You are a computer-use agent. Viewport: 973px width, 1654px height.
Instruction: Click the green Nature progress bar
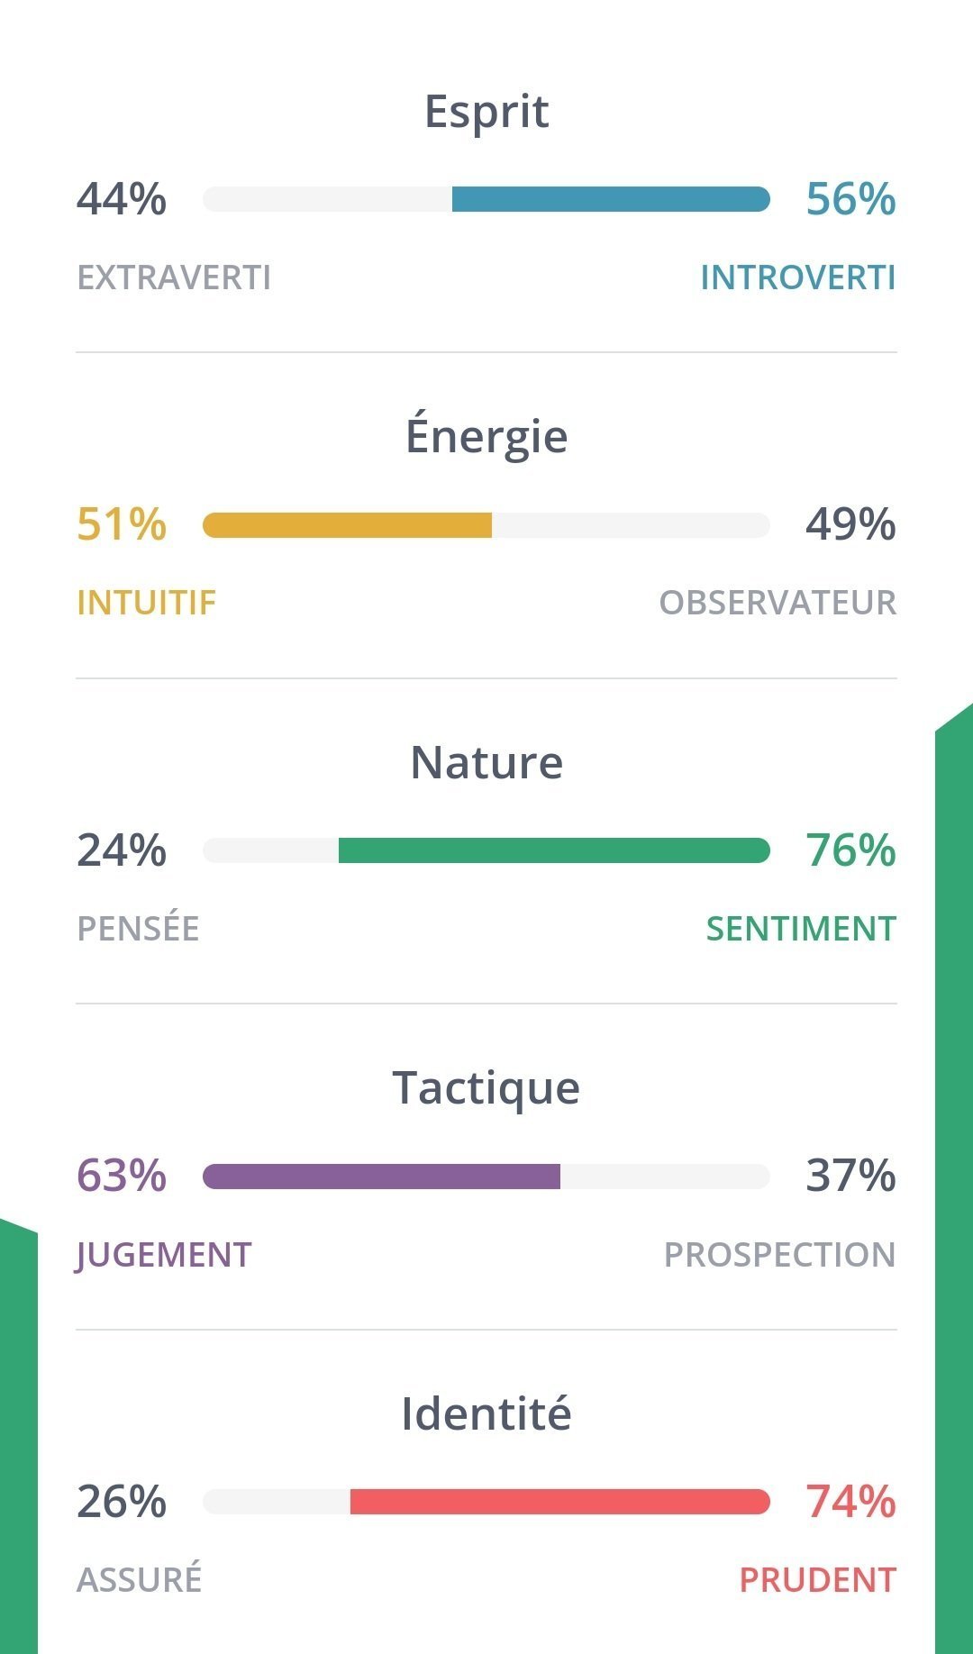(554, 850)
